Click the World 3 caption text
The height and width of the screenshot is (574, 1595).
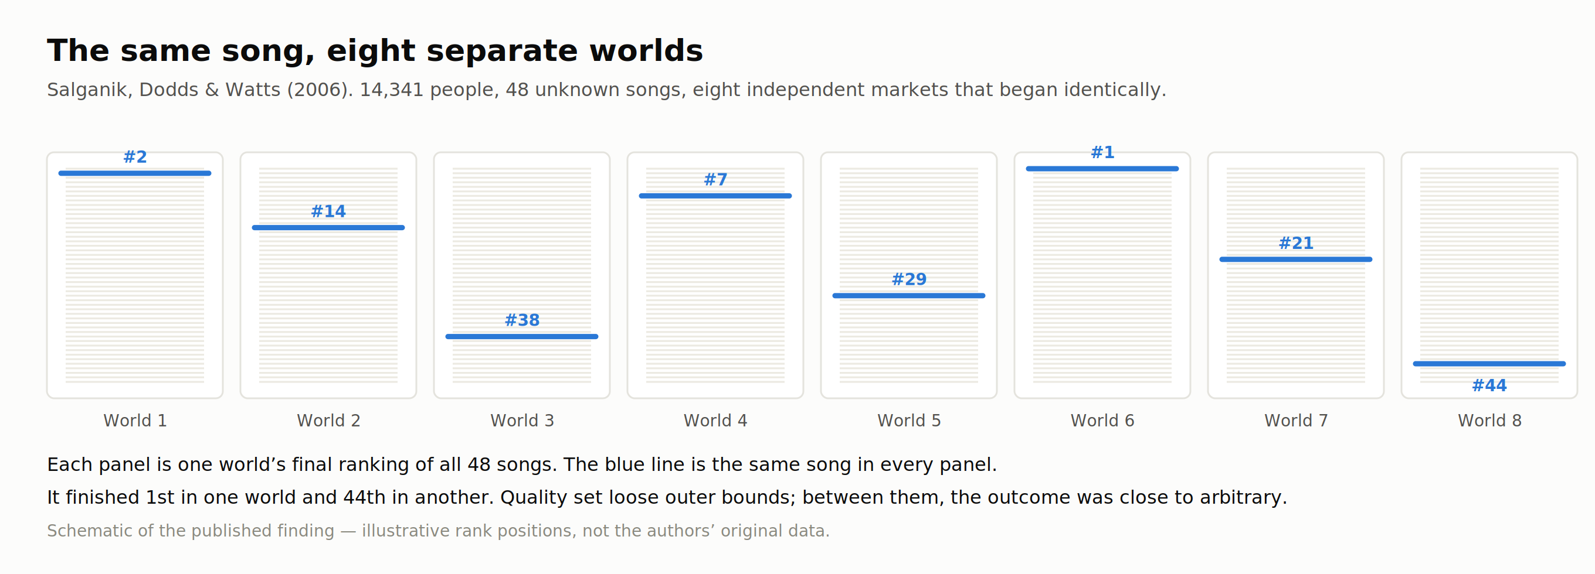tap(522, 421)
